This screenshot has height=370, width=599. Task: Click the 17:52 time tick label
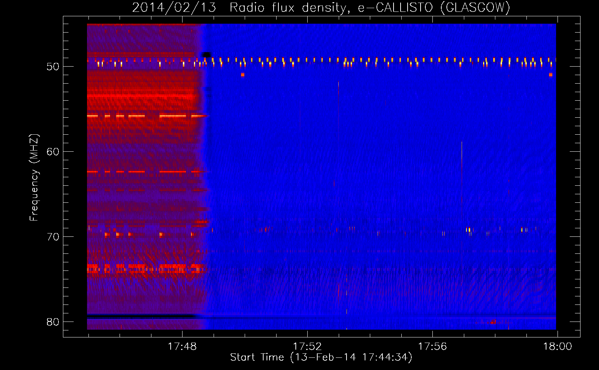click(307, 347)
